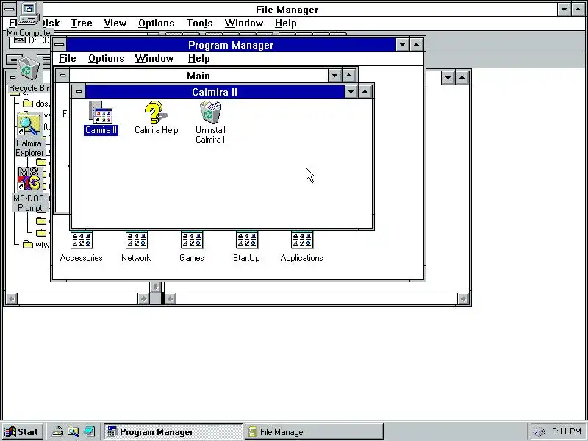Select the wfw folder in File Manager tree

point(36,245)
